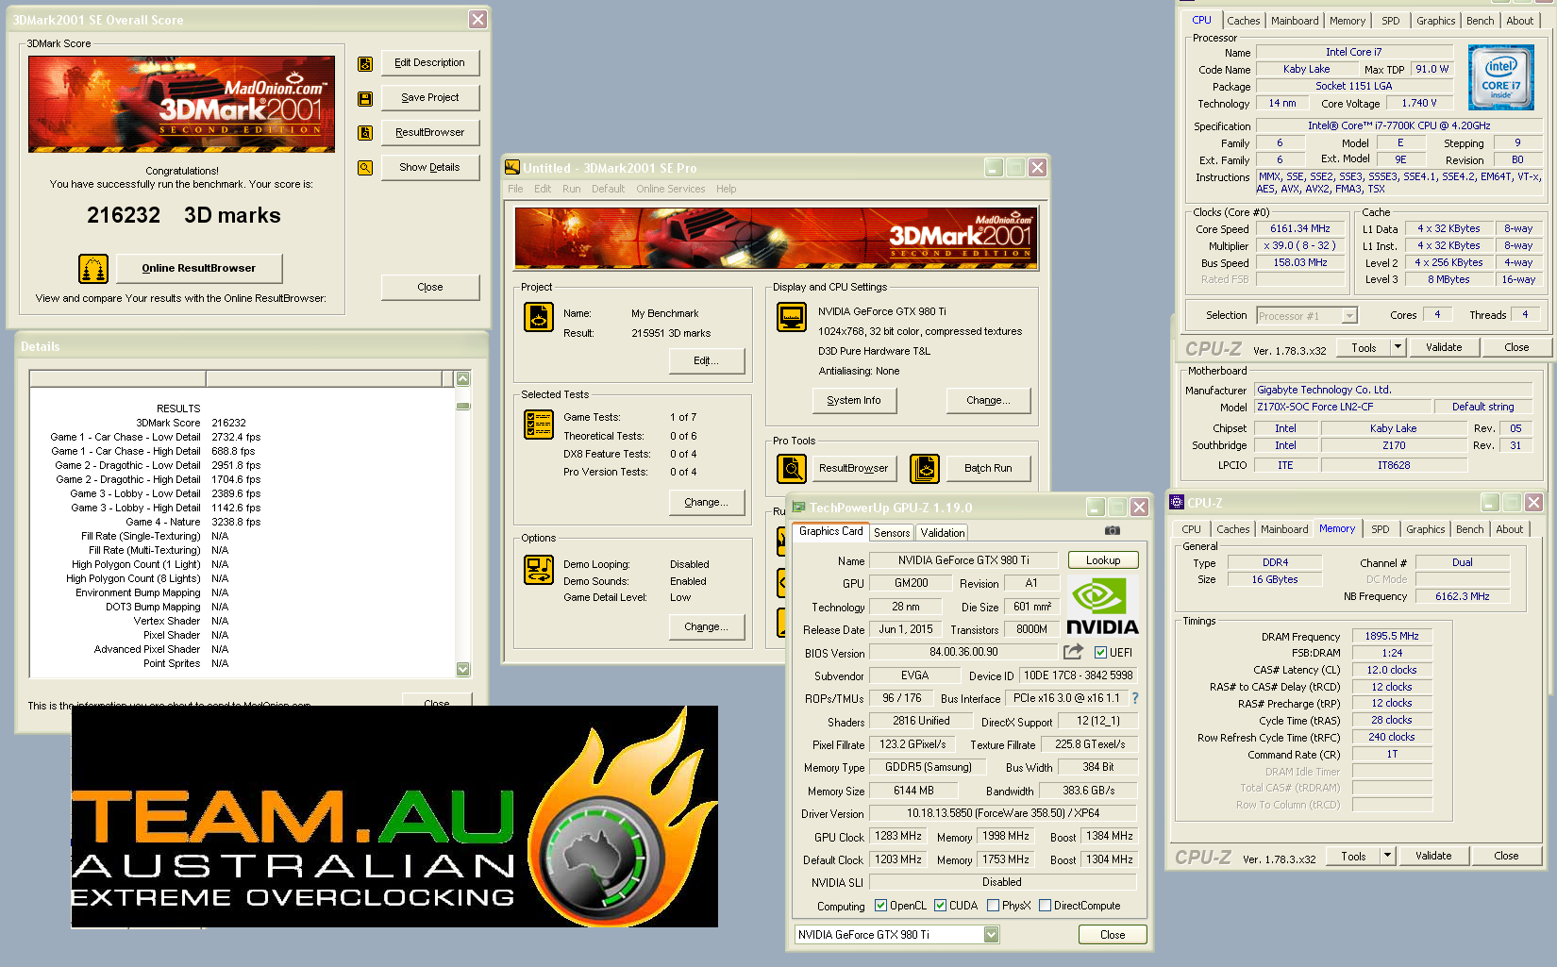Click the Project icon in 3DMark Pro
Screen dimensions: 1557x967
(x=539, y=317)
